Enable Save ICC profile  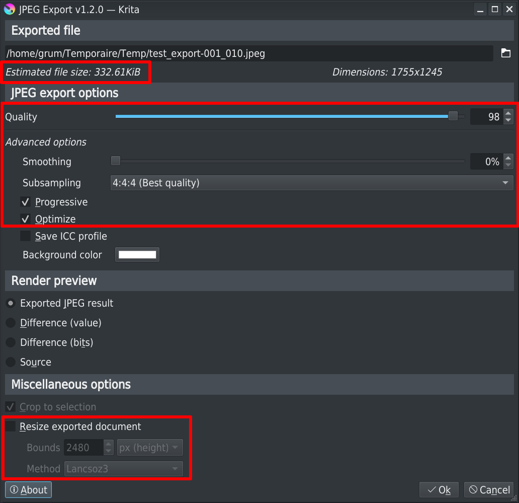click(x=25, y=236)
